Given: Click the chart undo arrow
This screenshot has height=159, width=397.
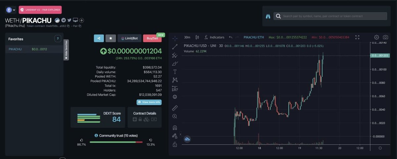Looking at the screenshot, I should tap(231, 37).
